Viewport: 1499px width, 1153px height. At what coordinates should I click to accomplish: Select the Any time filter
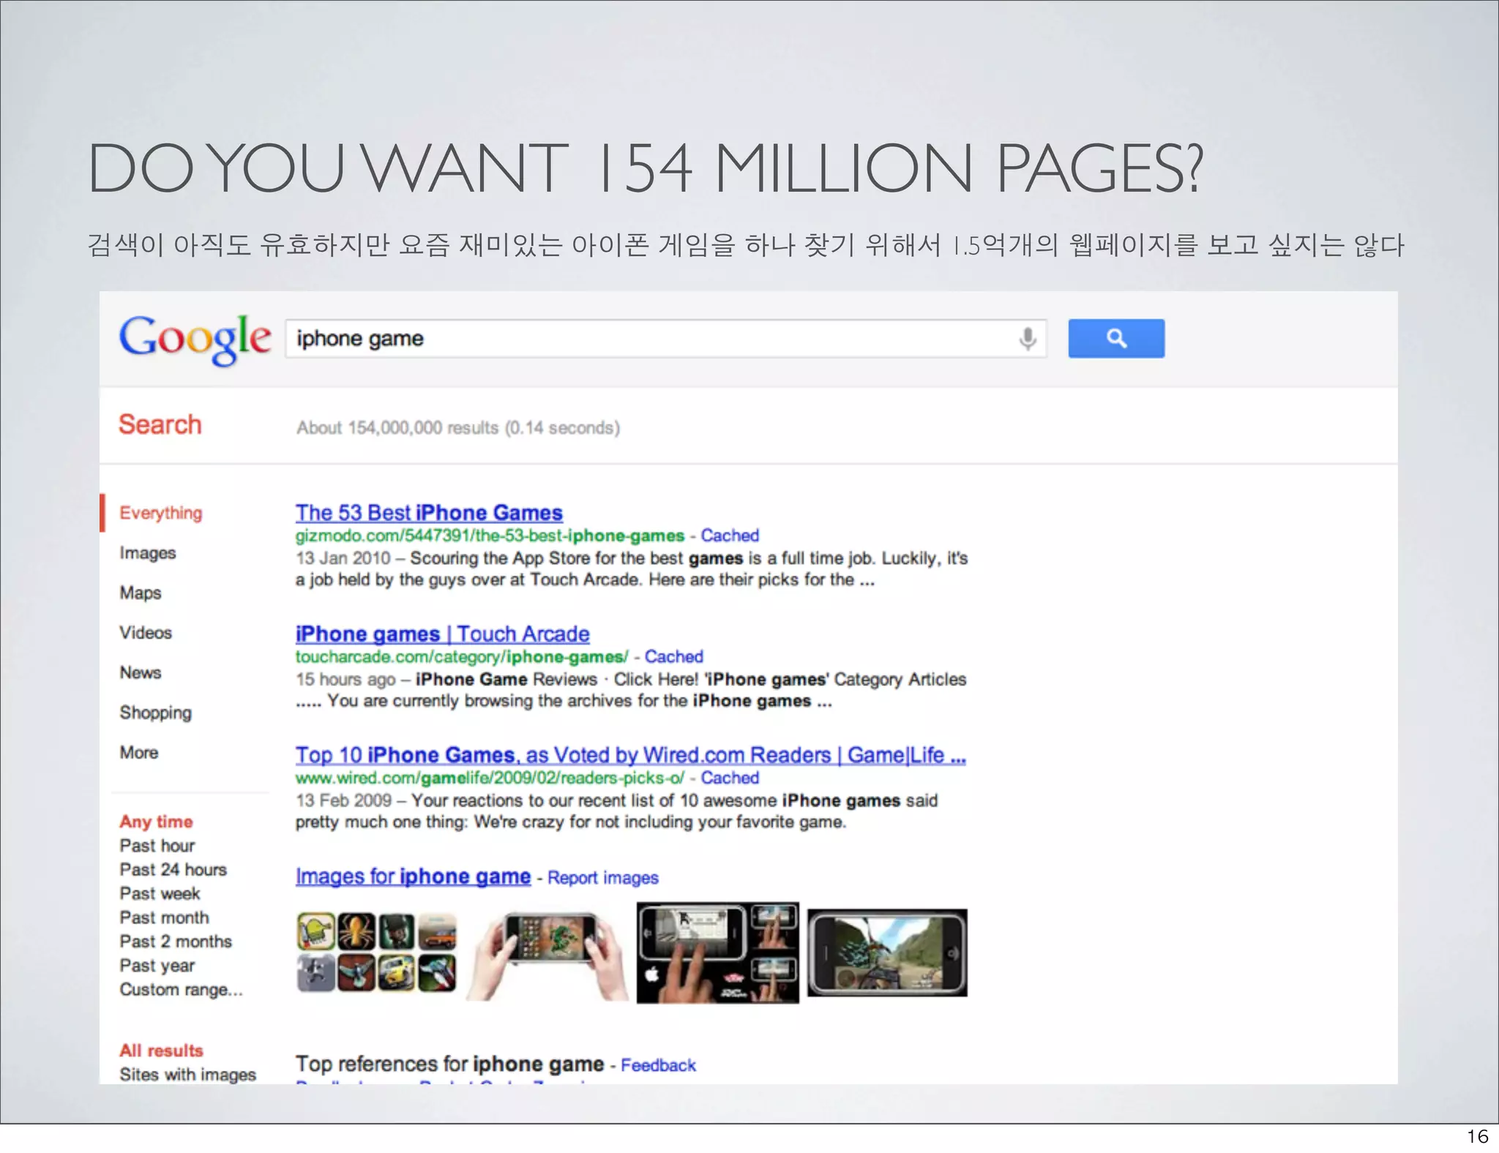tap(157, 822)
